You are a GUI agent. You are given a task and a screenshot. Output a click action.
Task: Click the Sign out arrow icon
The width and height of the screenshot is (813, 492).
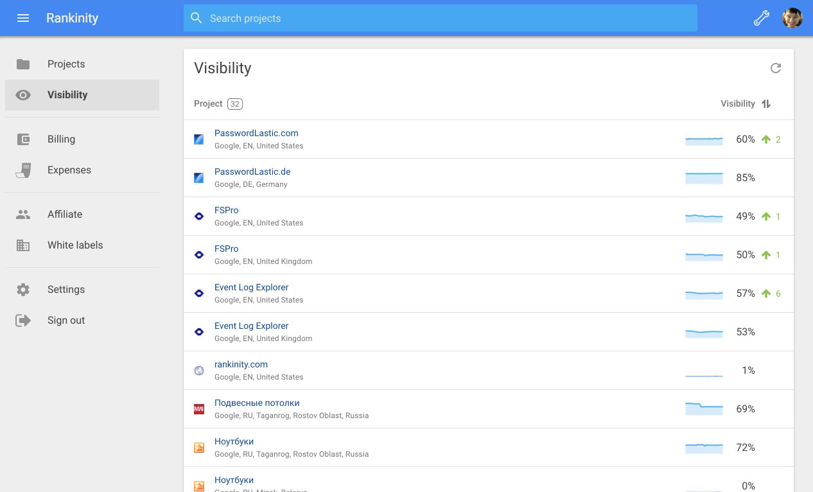coord(23,321)
